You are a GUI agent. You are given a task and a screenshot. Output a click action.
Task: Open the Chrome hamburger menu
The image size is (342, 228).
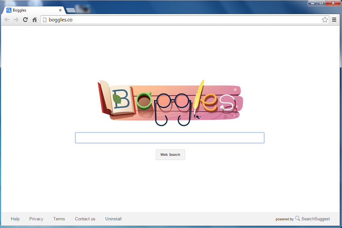coord(334,20)
